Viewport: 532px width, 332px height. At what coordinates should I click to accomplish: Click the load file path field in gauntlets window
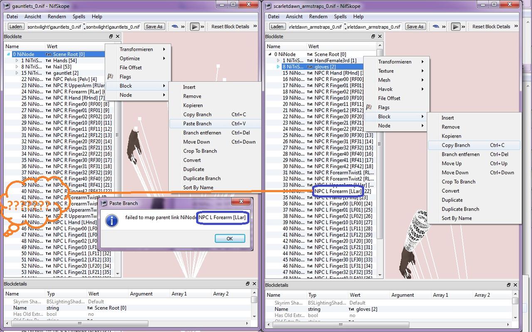tap(54, 27)
